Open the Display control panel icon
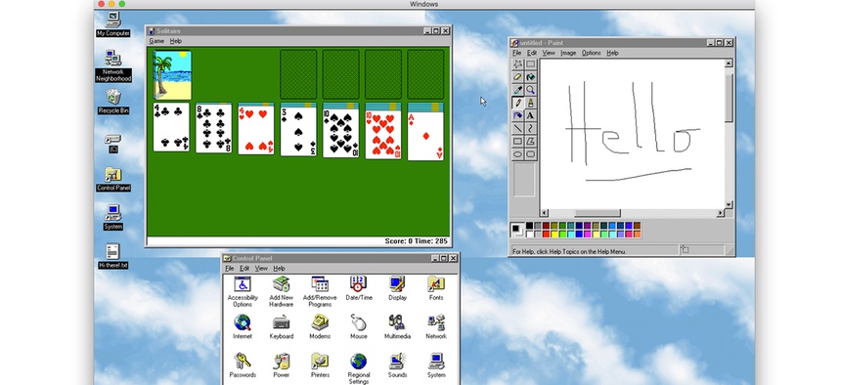 click(x=397, y=288)
